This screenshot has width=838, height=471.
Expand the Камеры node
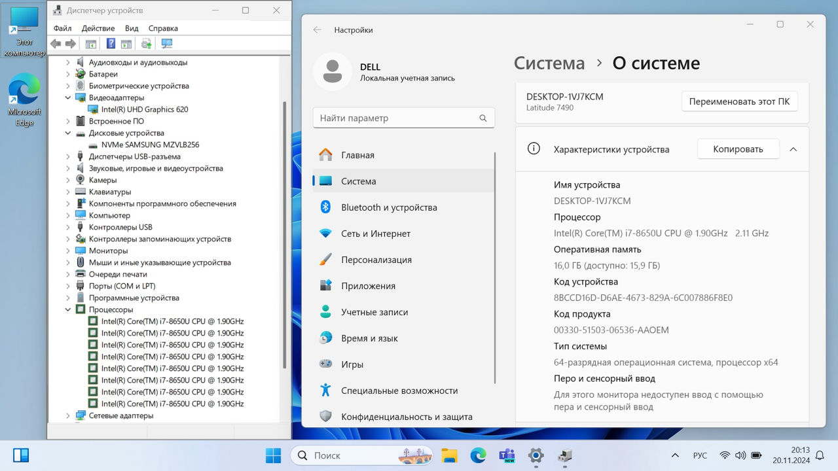coord(68,180)
